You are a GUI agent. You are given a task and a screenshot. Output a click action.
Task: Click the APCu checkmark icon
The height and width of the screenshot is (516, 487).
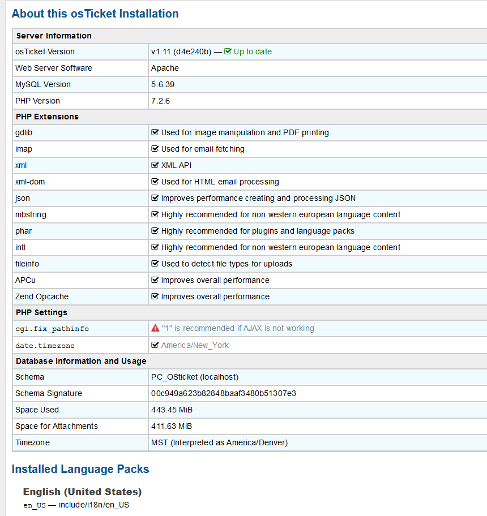pos(155,280)
